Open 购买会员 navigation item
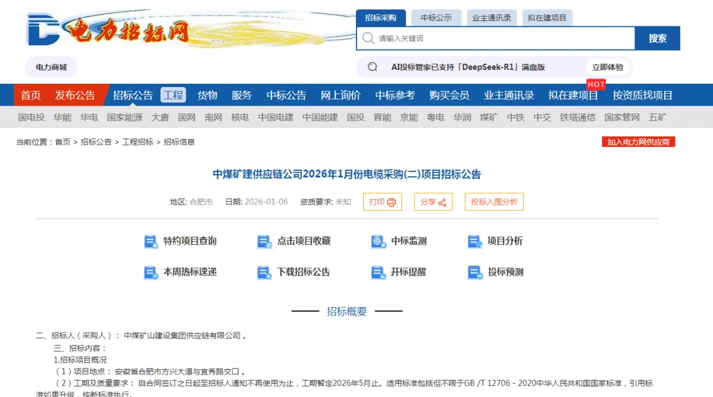 click(450, 95)
